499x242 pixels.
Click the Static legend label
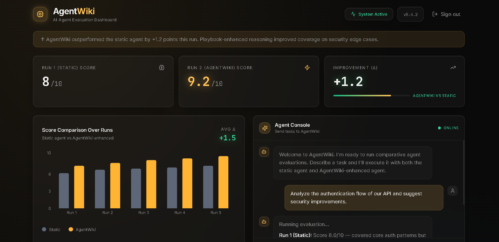(x=55, y=230)
